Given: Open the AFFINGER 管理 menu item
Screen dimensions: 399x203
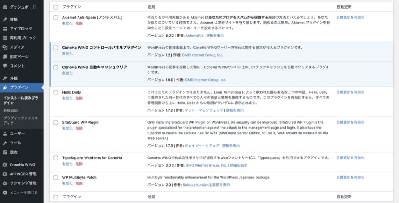Looking at the screenshot, I should [22, 174].
